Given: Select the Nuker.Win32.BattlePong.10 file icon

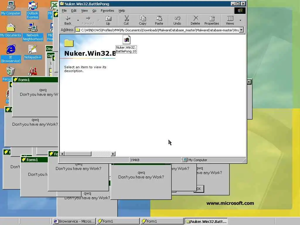Looking at the screenshot, I should click(x=126, y=44).
